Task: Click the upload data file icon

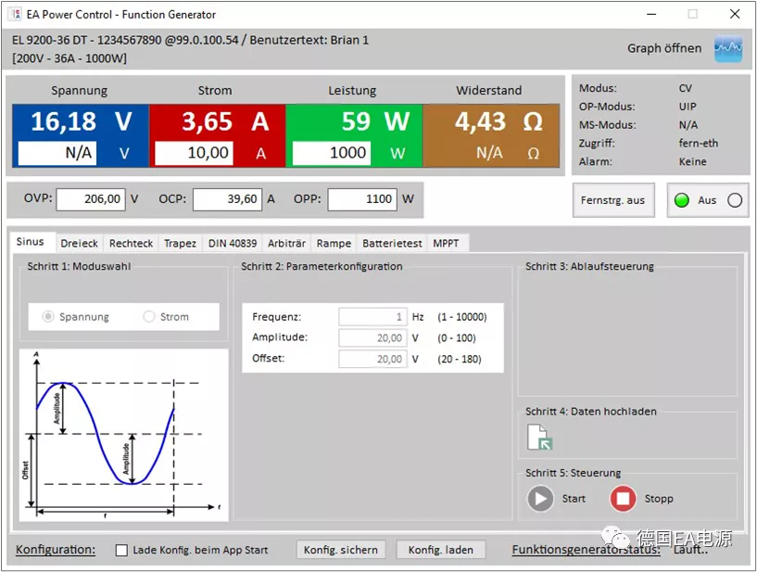Action: coord(539,438)
